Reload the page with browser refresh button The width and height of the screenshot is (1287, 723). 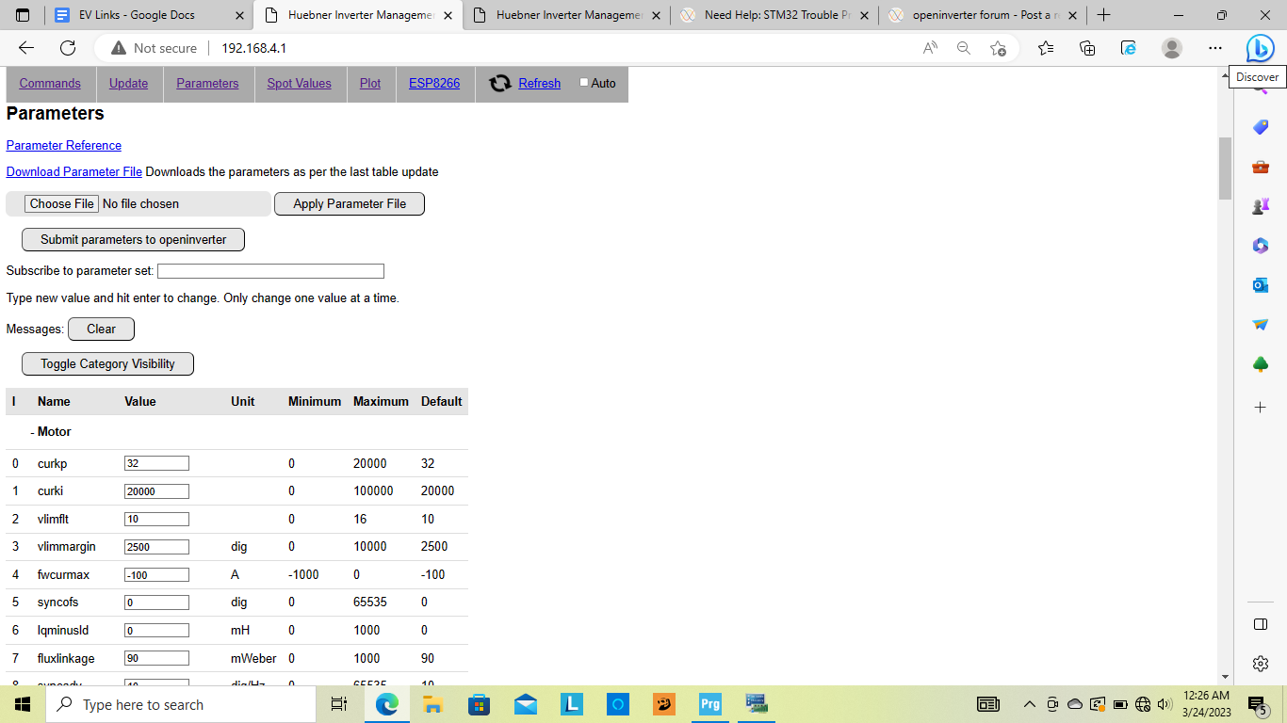click(x=68, y=48)
